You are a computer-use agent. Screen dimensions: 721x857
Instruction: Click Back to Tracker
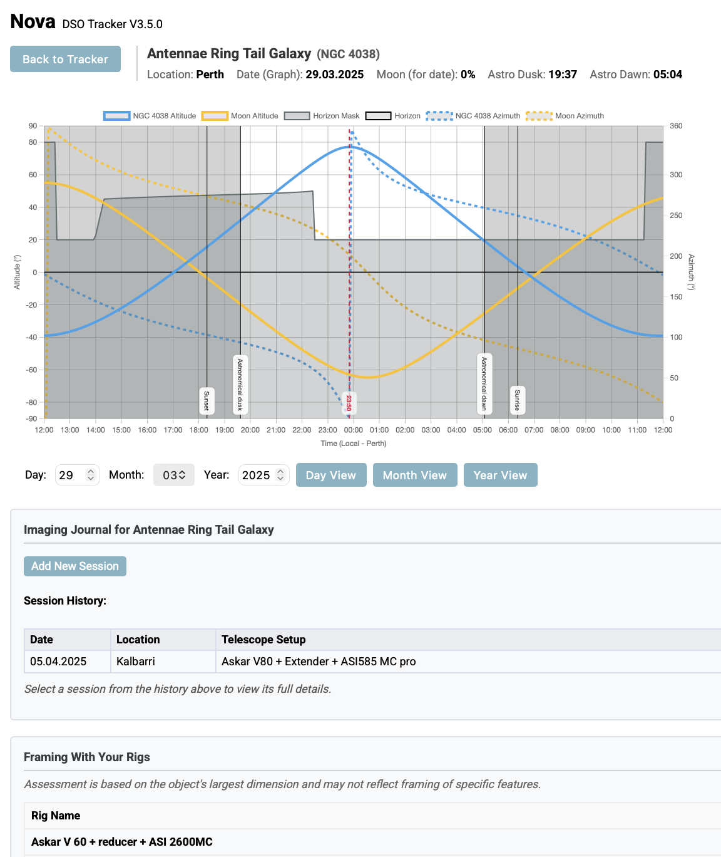pyautogui.click(x=65, y=58)
